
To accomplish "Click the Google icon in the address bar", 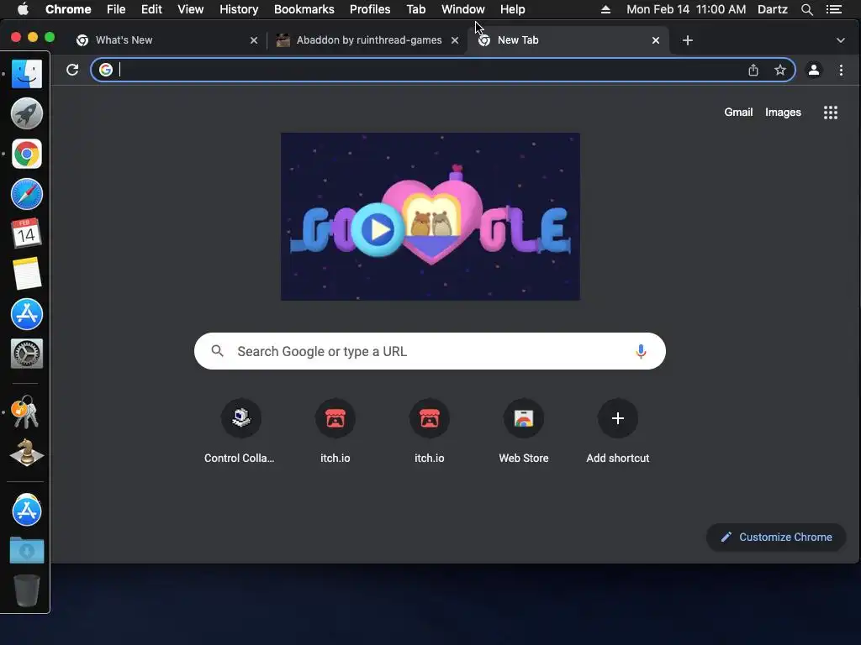I will (106, 70).
